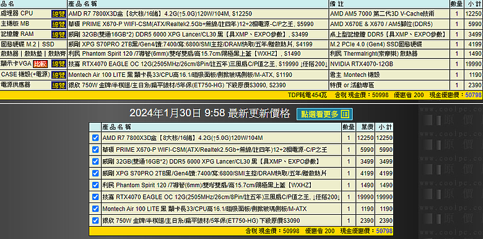Viewport: 483px width, 239px height.
Task: Click the 點選看更多 button text
Action: (x=320, y=115)
